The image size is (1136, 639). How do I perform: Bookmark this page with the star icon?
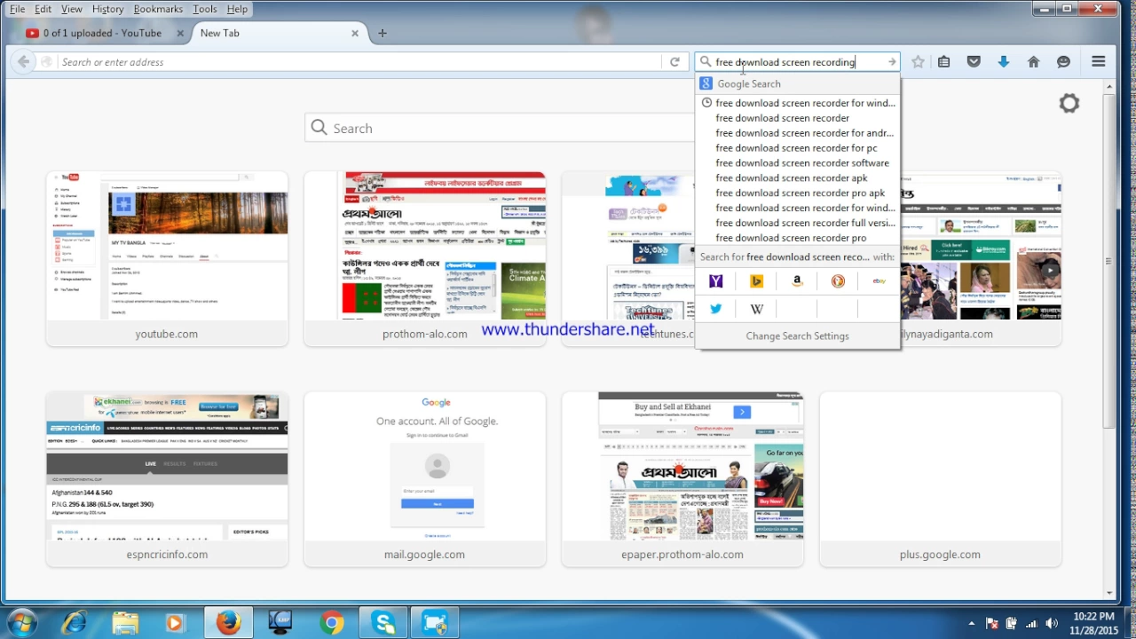click(x=918, y=62)
